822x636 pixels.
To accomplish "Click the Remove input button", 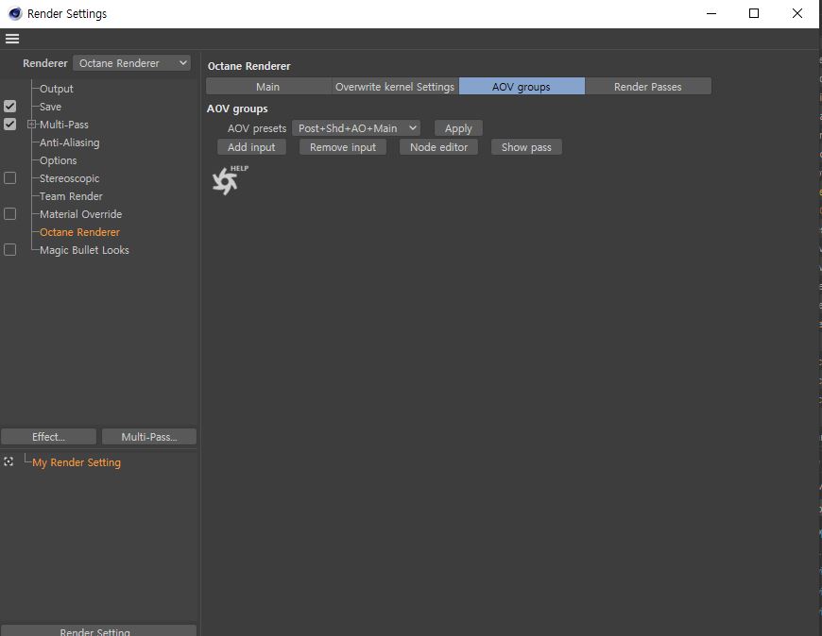I will (343, 147).
